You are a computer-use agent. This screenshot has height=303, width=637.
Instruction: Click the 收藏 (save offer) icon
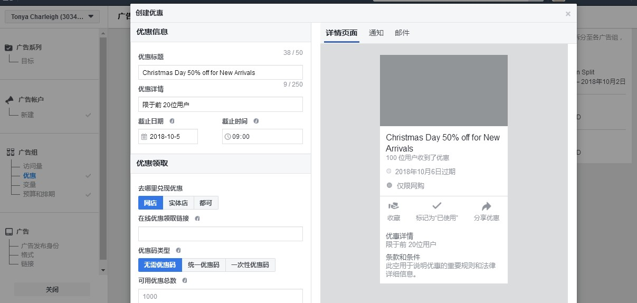click(393, 206)
